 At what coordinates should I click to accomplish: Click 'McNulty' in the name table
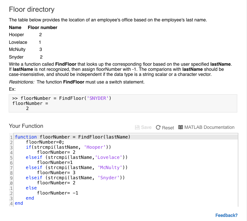coord(17,49)
